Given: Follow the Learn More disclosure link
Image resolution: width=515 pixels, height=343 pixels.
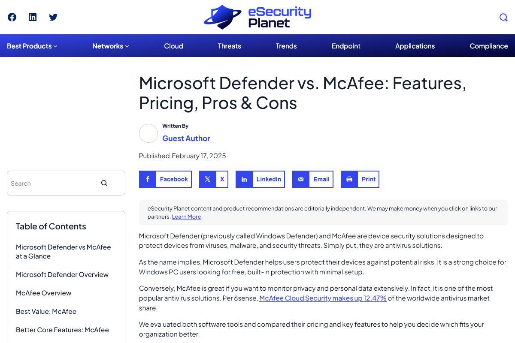Looking at the screenshot, I should [x=186, y=217].
